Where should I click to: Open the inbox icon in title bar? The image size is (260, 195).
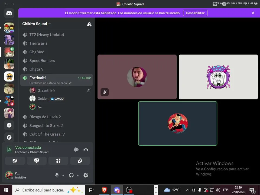[215, 4]
